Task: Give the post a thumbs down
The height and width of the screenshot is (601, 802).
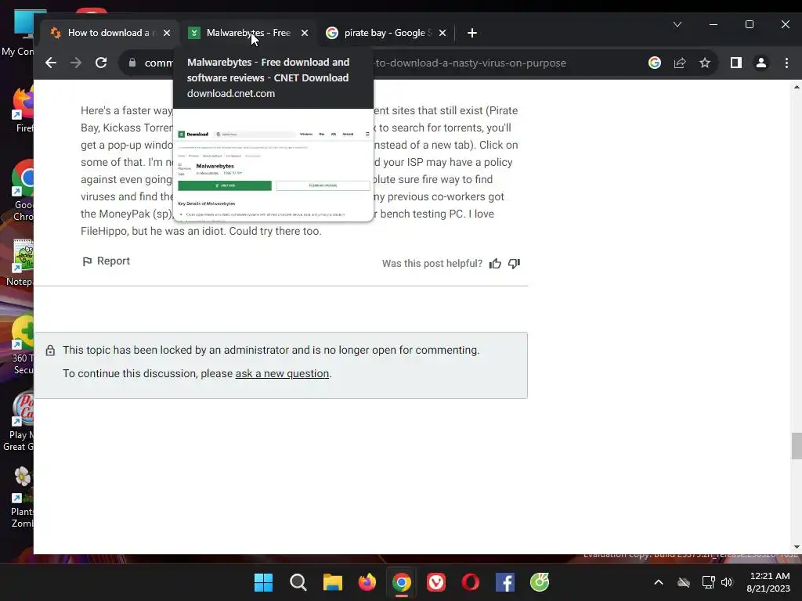Action: point(514,264)
